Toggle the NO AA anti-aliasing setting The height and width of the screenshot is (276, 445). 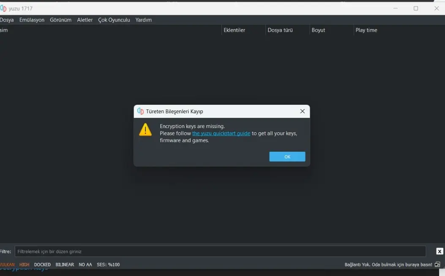85,265
